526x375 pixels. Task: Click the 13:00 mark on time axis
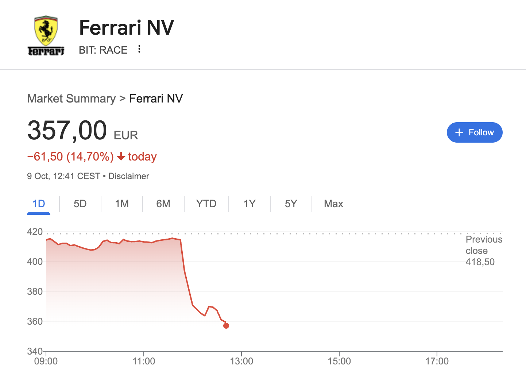(241, 361)
